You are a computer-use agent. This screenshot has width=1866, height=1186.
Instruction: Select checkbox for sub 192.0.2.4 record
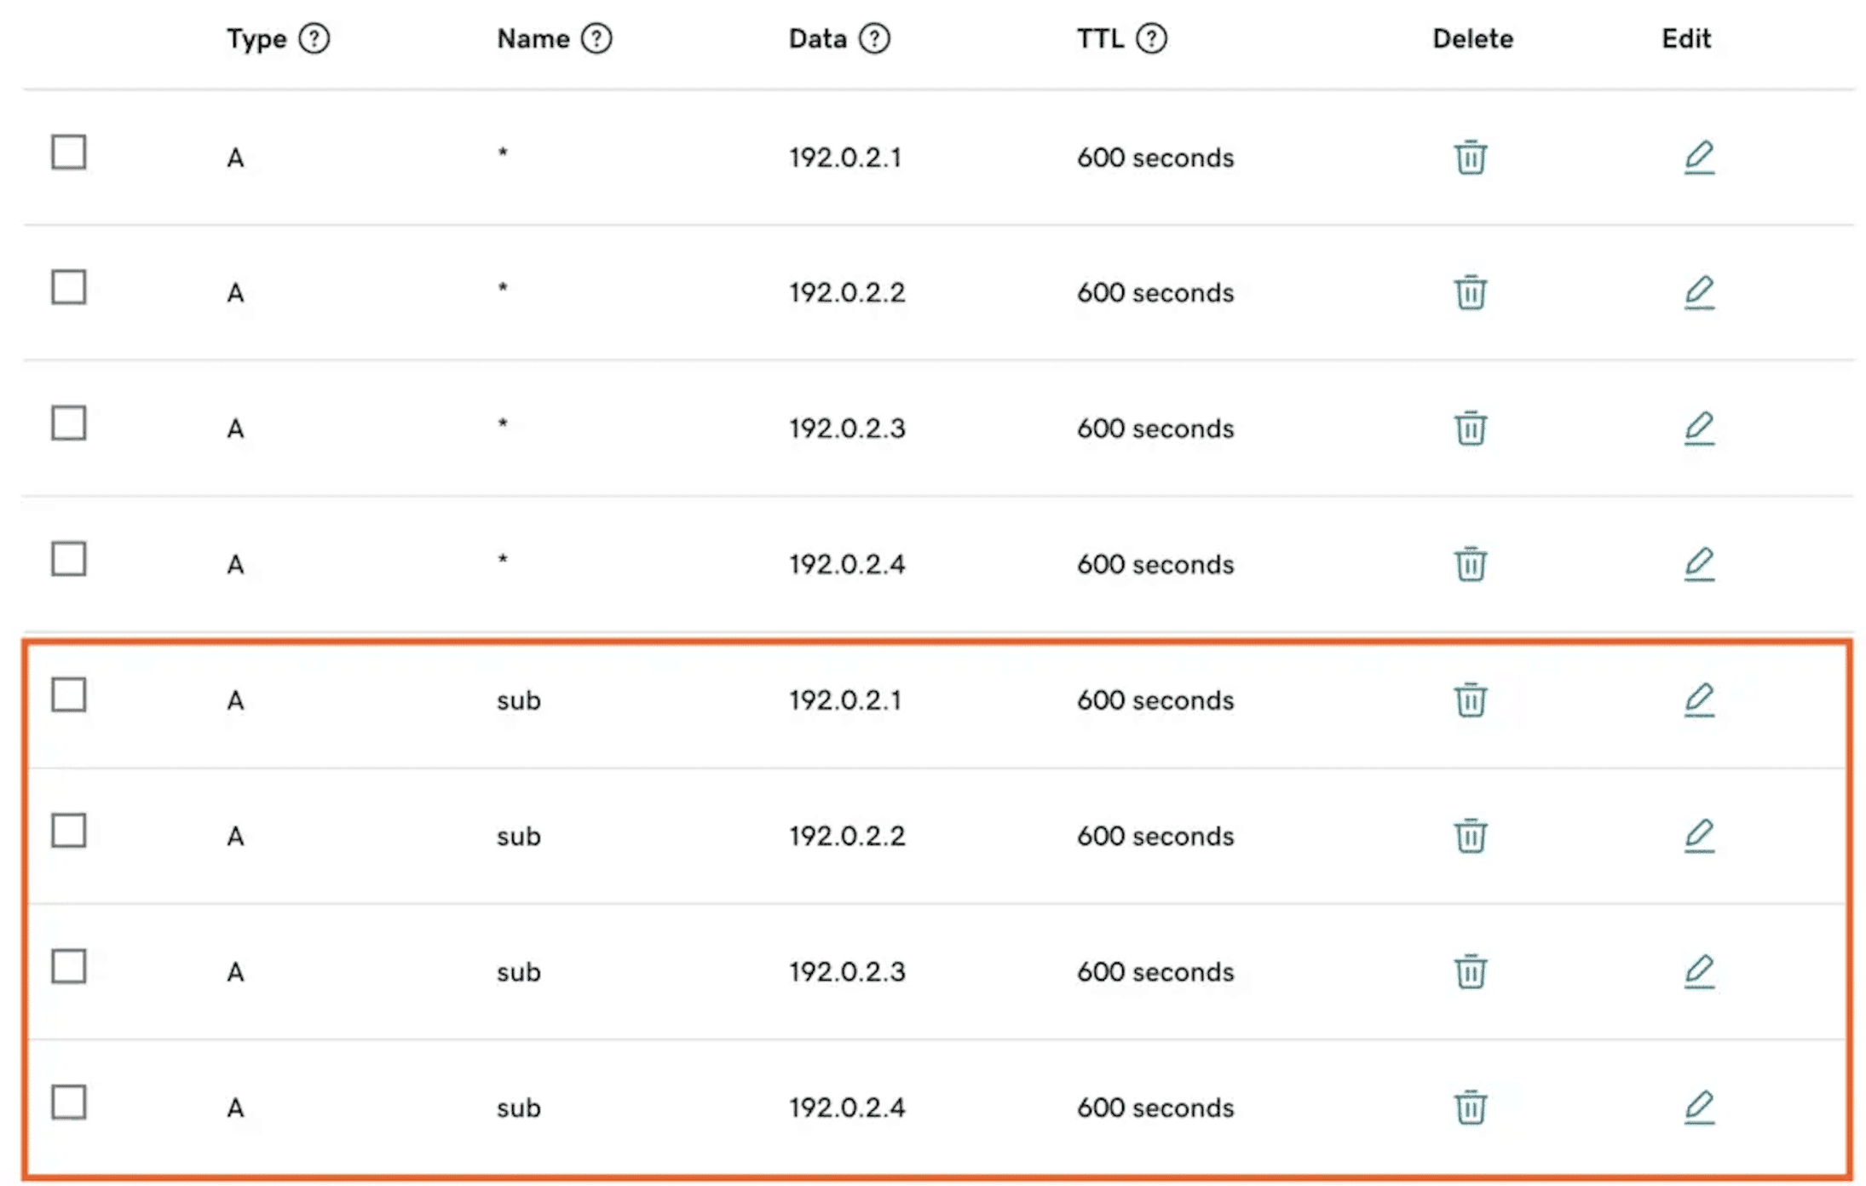[69, 1103]
